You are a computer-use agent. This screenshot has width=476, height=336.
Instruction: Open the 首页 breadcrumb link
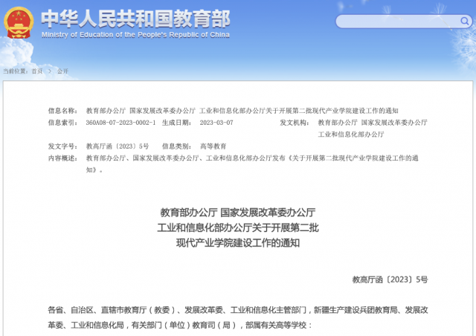(x=37, y=71)
